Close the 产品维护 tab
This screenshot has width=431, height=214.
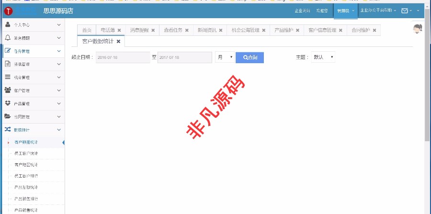tap(298, 30)
